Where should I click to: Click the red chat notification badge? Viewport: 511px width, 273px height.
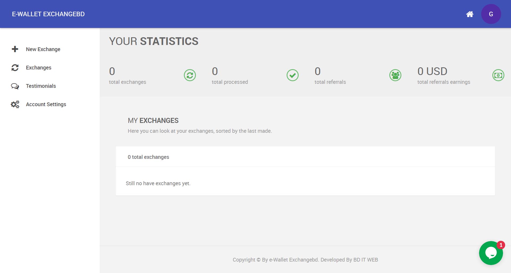tap(501, 245)
